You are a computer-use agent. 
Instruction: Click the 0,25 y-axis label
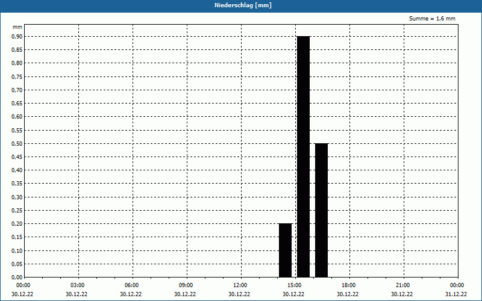pos(17,210)
